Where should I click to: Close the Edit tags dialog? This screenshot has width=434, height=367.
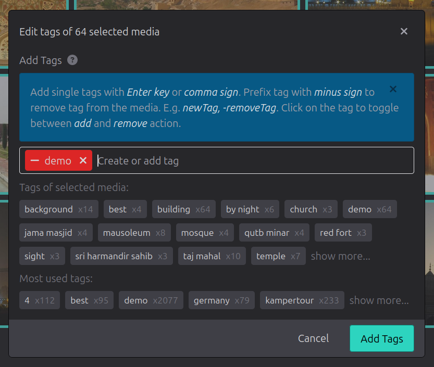click(x=404, y=31)
